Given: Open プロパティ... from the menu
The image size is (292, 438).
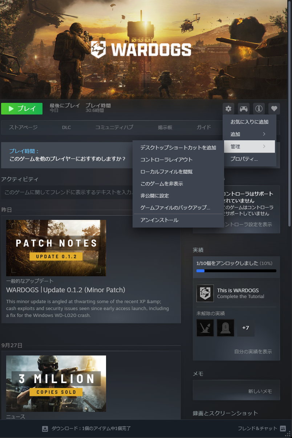Looking at the screenshot, I should click(x=250, y=159).
